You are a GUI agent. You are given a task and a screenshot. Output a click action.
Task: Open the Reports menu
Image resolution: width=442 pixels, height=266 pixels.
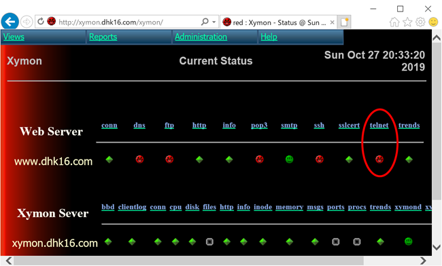pyautogui.click(x=103, y=37)
